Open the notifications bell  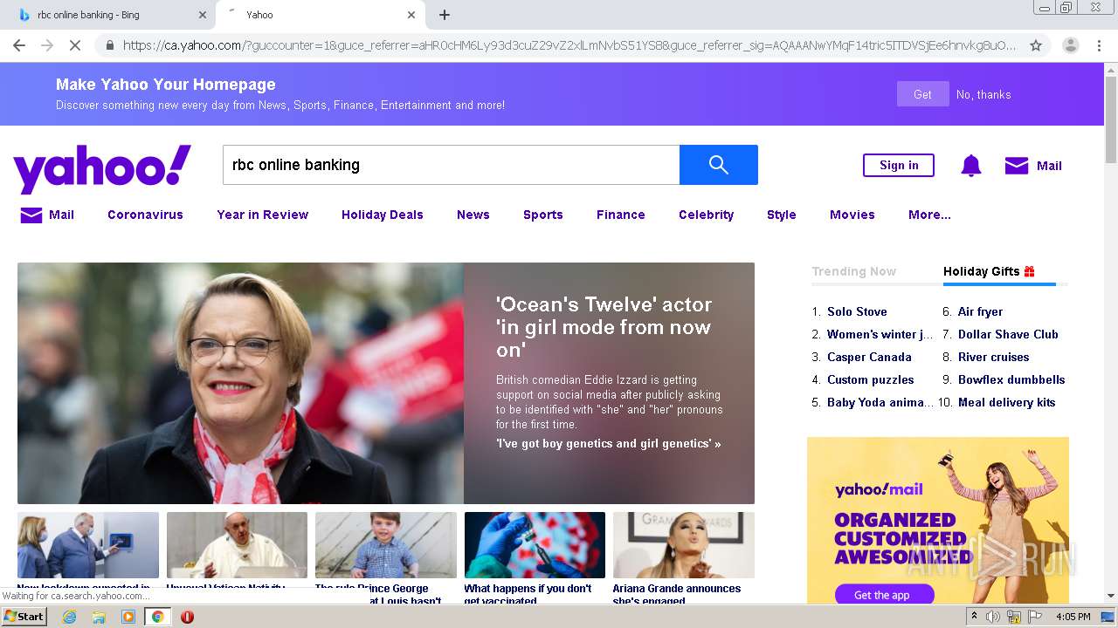[971, 166]
